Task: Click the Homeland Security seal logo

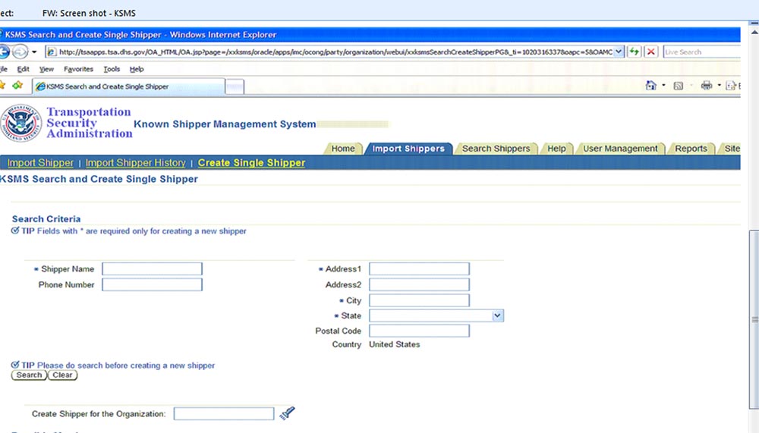Action: [x=20, y=123]
